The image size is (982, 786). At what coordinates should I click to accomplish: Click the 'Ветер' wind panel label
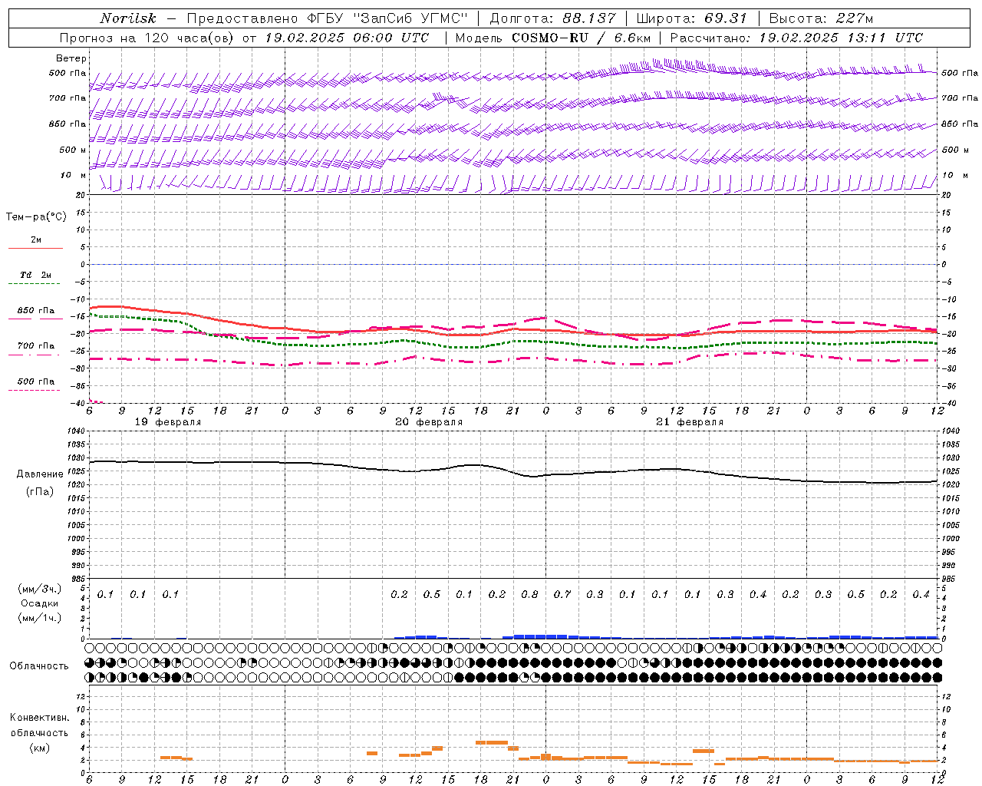(71, 58)
